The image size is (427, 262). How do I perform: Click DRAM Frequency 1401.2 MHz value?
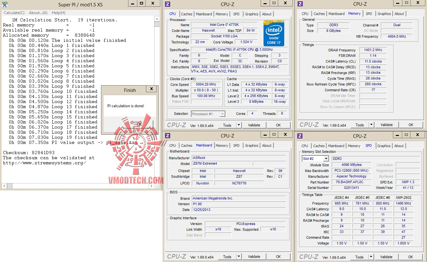[373, 50]
